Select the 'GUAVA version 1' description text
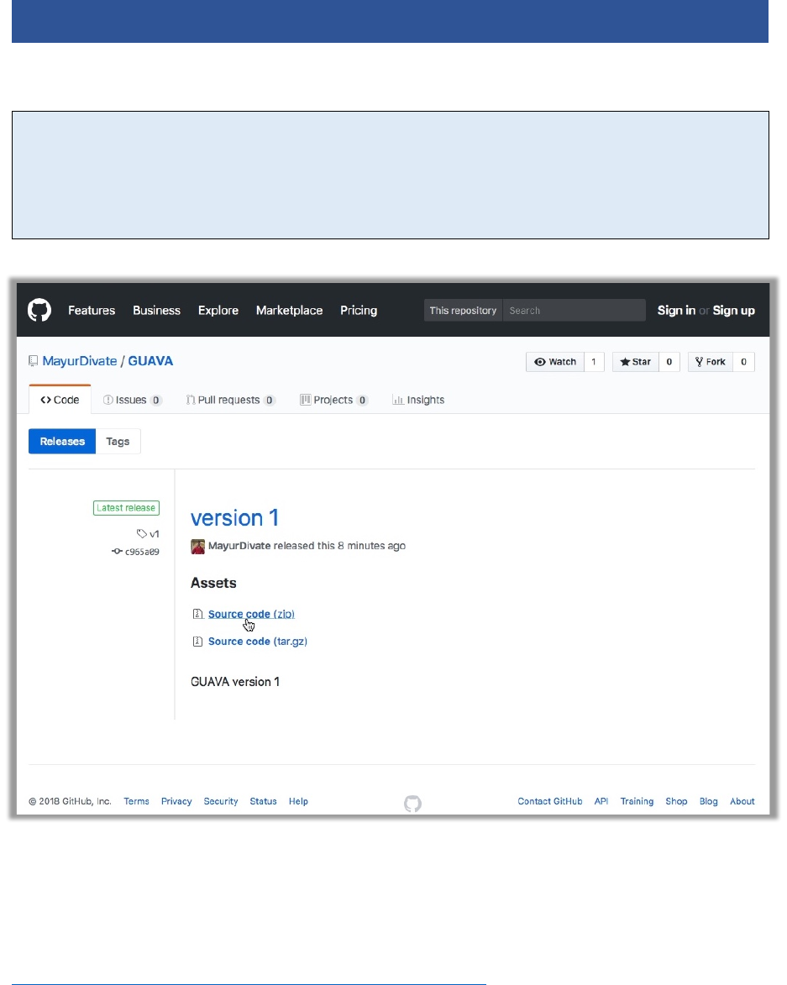 235,682
